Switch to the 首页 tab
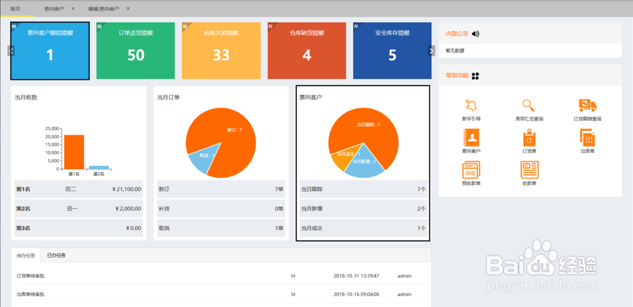633x307 pixels. [x=15, y=8]
